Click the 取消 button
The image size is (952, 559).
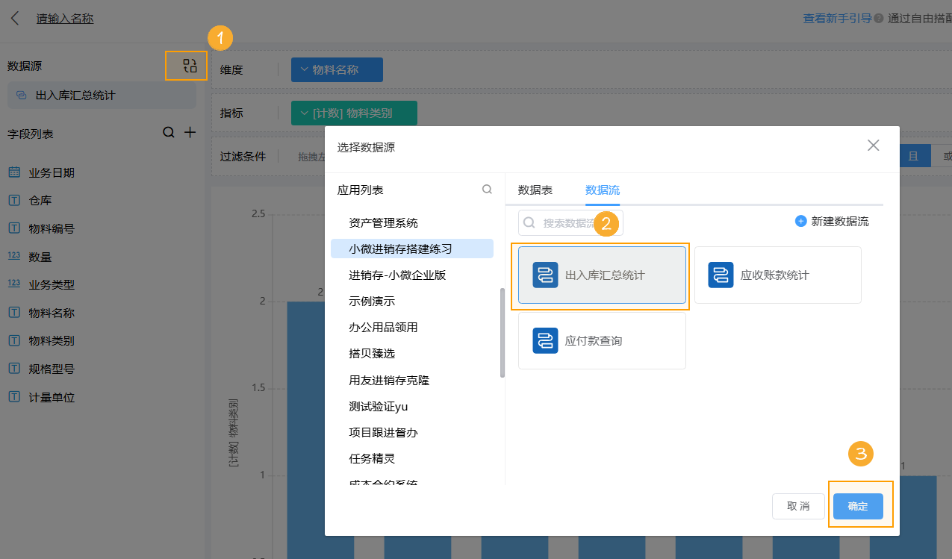click(x=798, y=507)
